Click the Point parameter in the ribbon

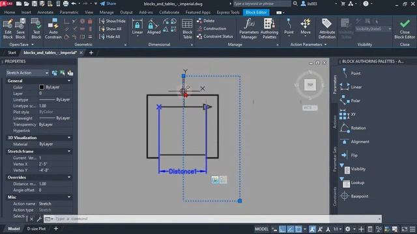[x=289, y=27]
